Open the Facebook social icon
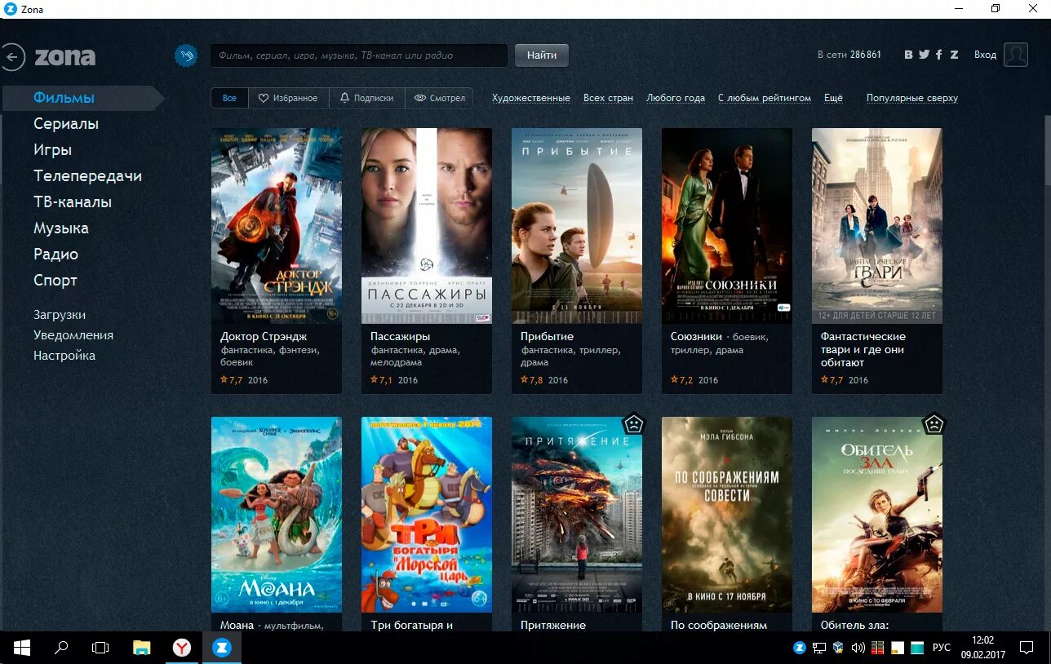Image resolution: width=1051 pixels, height=664 pixels. 939,55
